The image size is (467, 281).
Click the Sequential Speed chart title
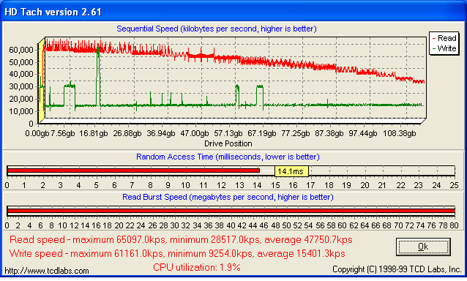[217, 29]
